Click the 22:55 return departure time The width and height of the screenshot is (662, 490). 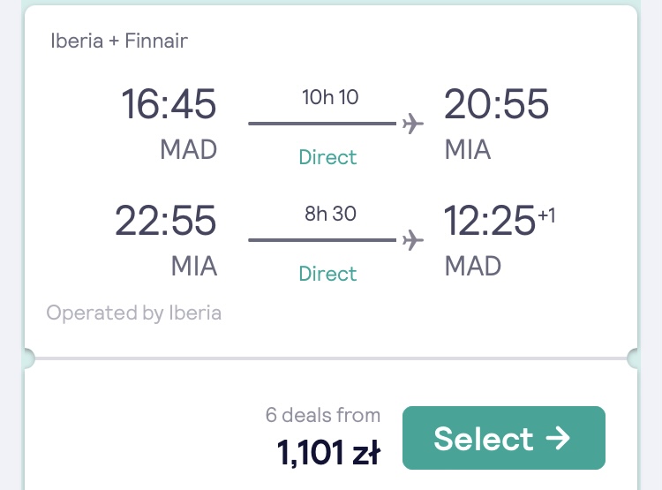point(166,221)
